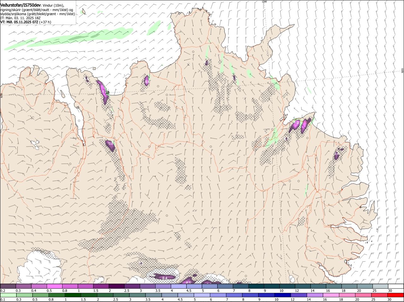Click the '0.2' label of the snow legend

pos(3,290)
